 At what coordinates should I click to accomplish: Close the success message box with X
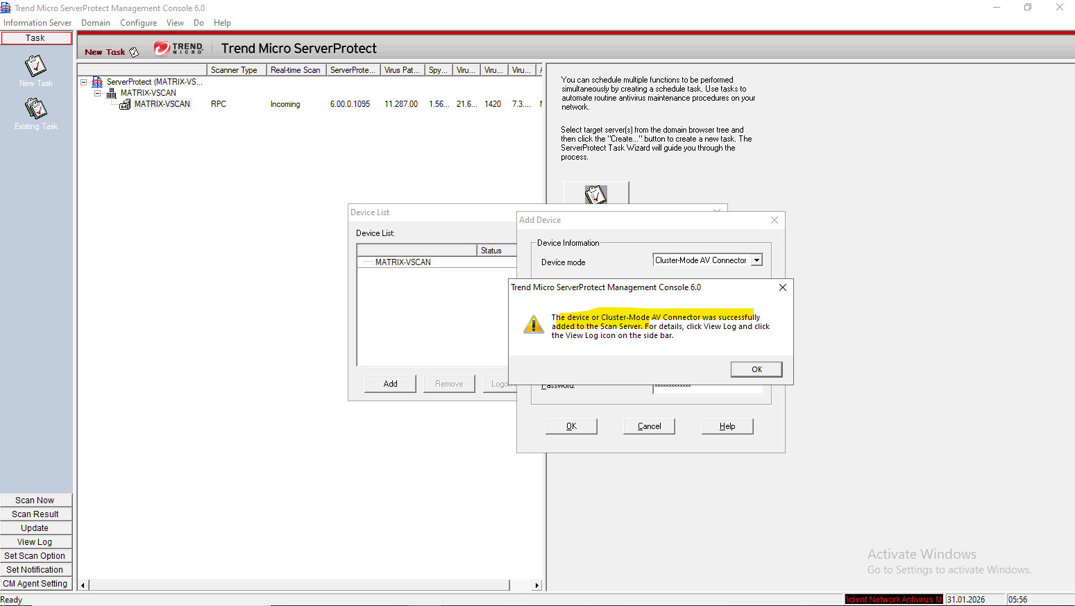click(783, 287)
